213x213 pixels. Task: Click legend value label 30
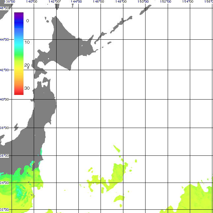click(27, 88)
